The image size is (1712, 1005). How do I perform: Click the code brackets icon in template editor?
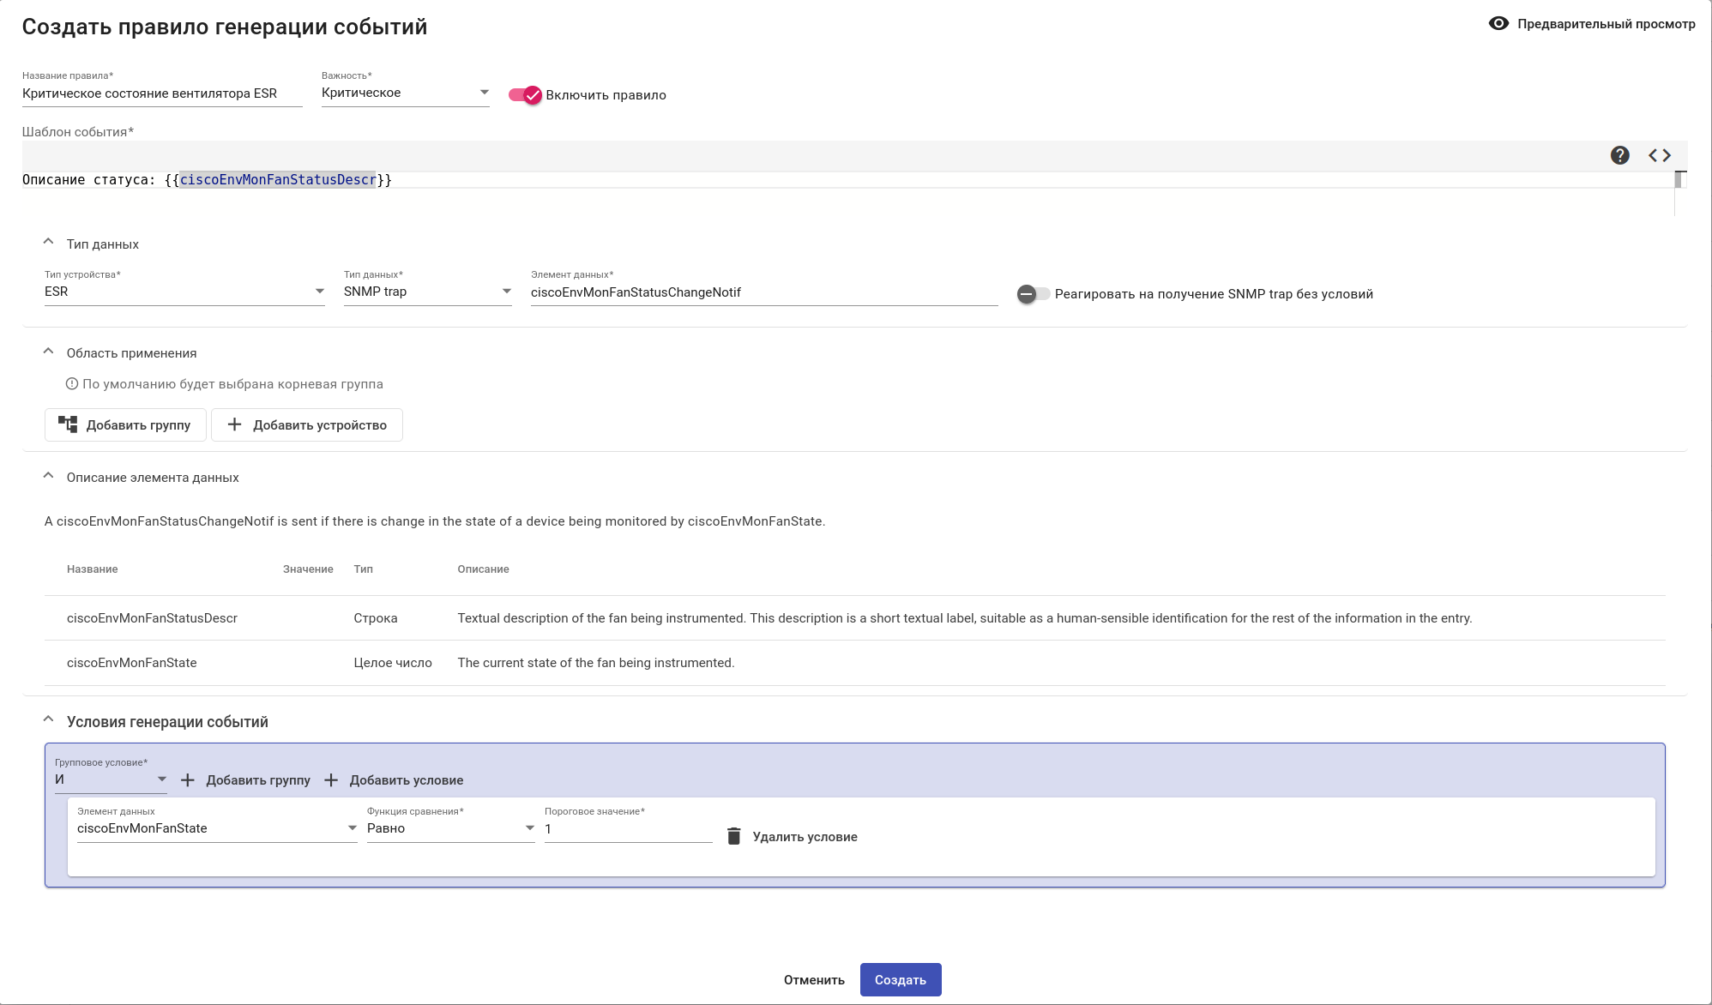click(x=1659, y=155)
